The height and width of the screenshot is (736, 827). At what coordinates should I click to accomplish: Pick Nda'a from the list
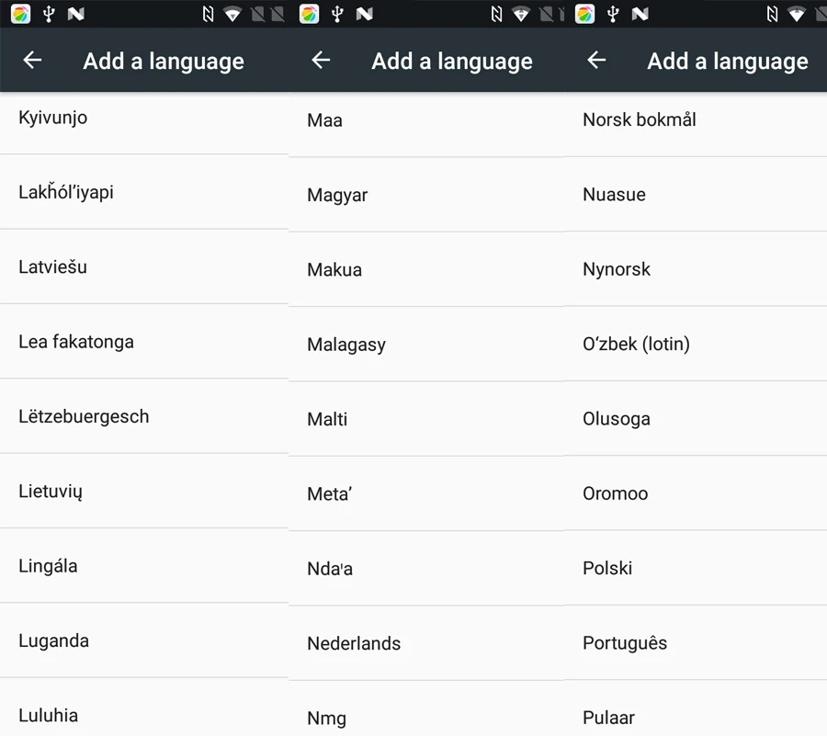click(426, 569)
